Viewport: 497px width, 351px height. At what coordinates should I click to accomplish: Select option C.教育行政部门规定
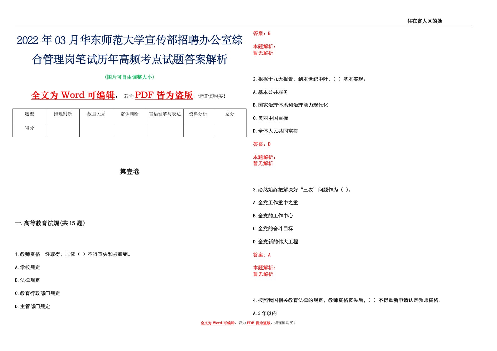[38, 293]
